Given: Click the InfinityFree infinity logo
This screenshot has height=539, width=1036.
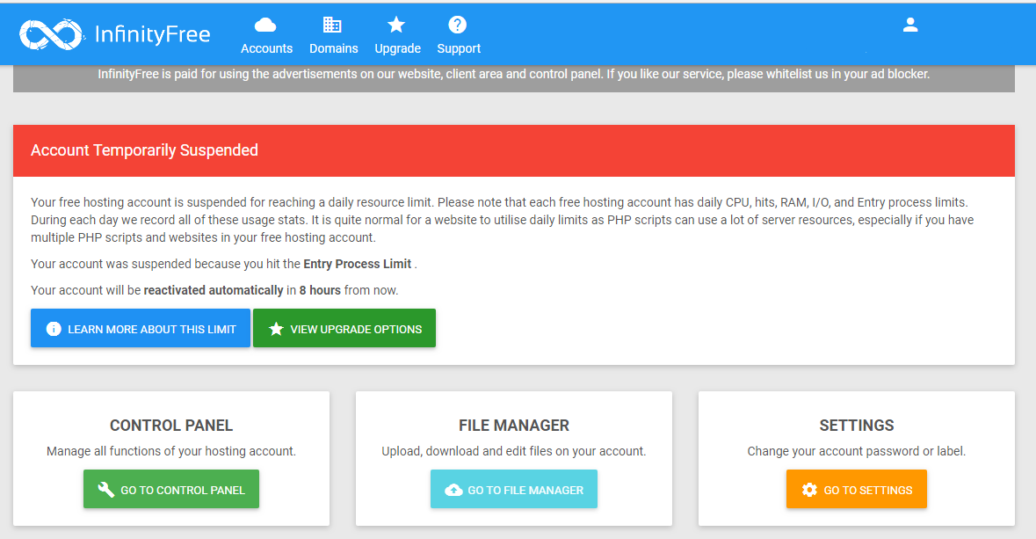Looking at the screenshot, I should pos(52,34).
